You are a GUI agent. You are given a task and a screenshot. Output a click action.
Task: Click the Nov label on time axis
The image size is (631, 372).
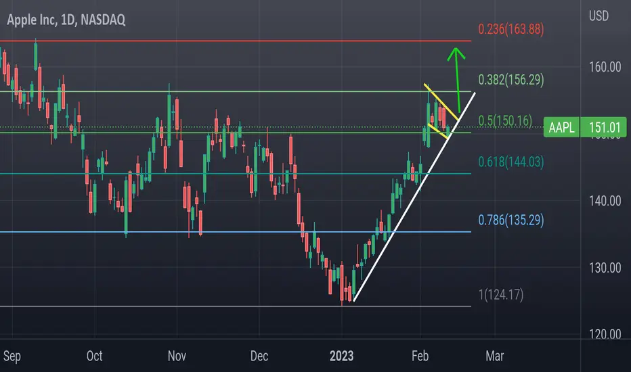(177, 356)
